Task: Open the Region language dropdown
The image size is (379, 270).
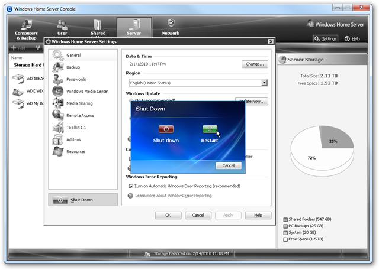Action: click(x=265, y=83)
